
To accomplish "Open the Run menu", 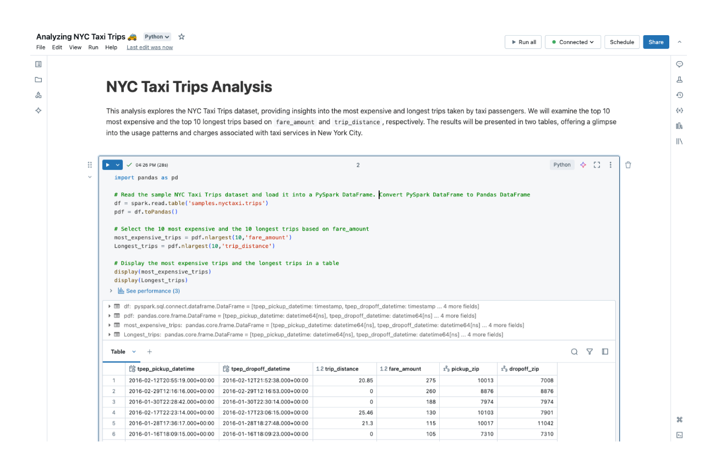I will point(93,47).
